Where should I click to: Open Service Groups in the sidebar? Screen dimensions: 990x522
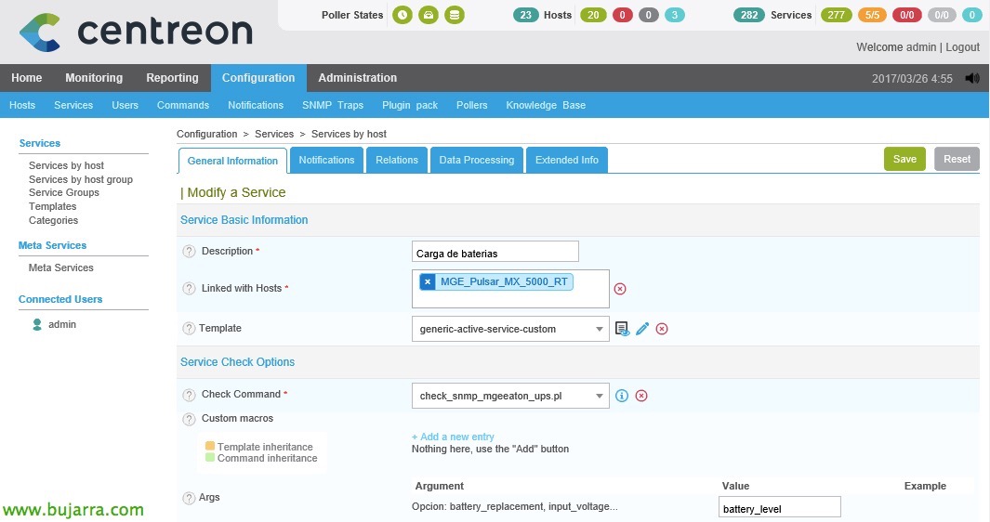(x=64, y=192)
